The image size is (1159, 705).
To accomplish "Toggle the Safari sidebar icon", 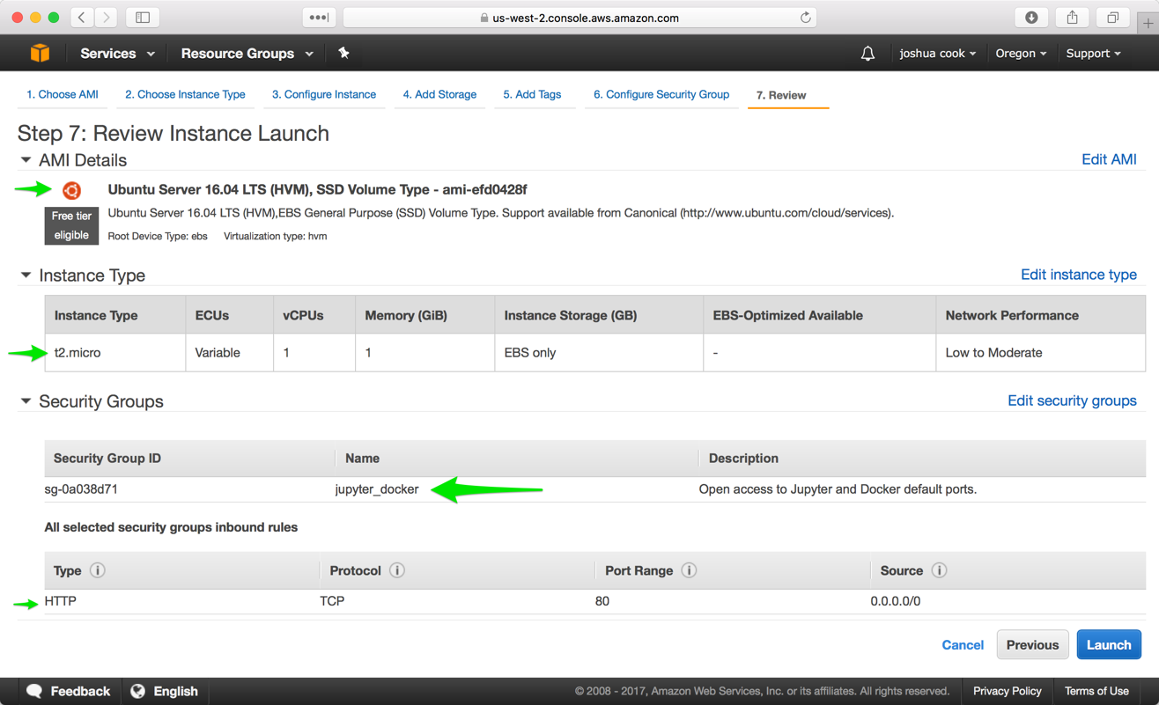I will point(143,17).
